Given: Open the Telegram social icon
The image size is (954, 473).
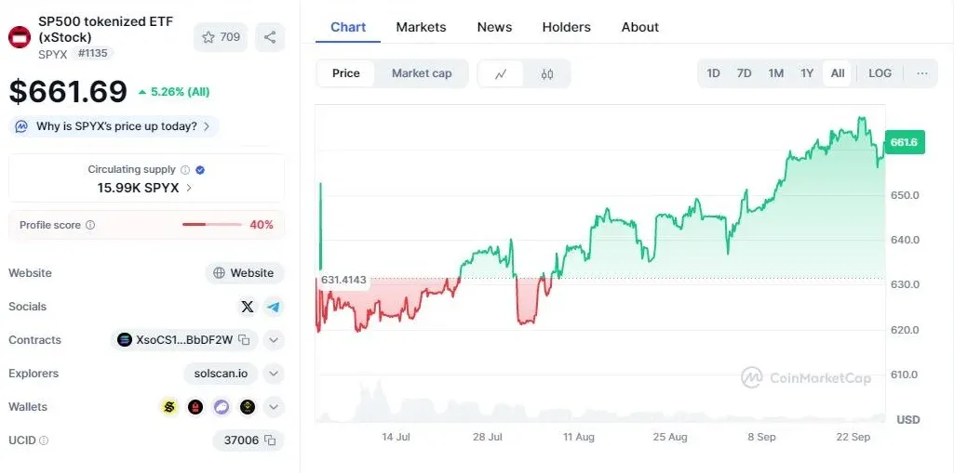Looking at the screenshot, I should pyautogui.click(x=274, y=307).
